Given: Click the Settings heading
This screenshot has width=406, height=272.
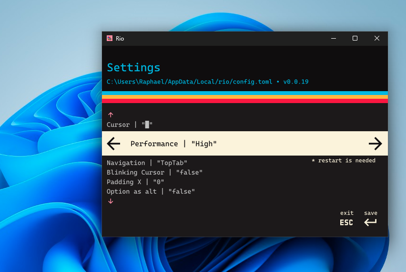Looking at the screenshot, I should click(133, 68).
